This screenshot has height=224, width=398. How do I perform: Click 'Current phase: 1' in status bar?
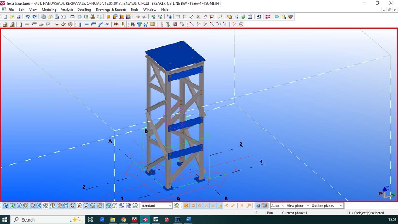[295, 213]
